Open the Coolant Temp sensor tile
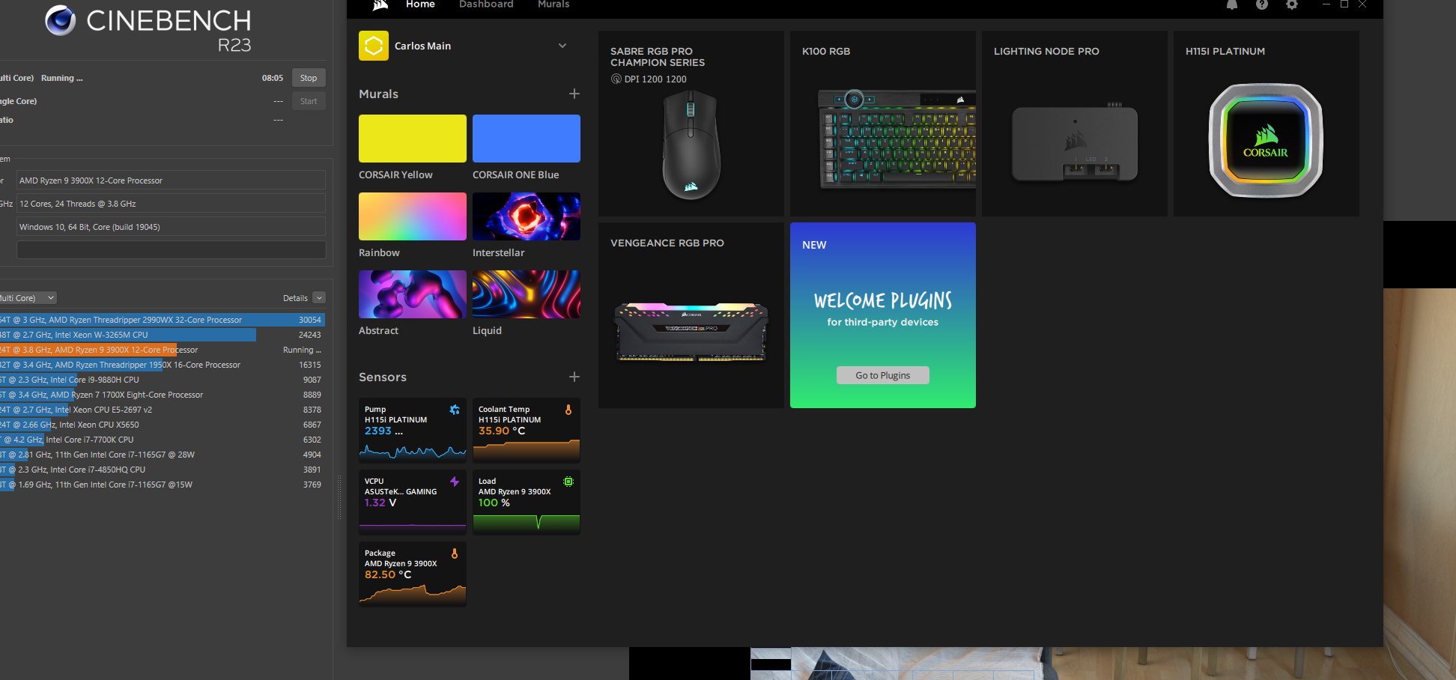This screenshot has width=1456, height=680. pos(527,431)
